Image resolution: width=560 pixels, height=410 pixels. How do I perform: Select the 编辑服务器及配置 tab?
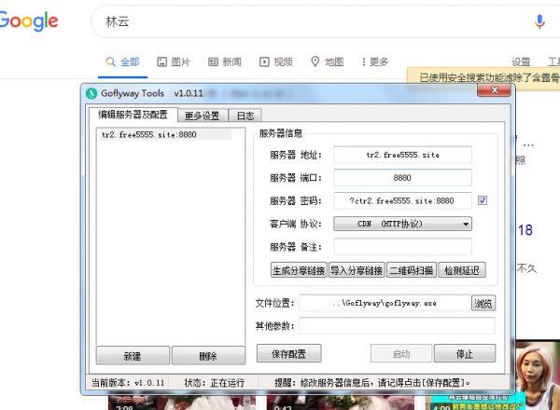[133, 115]
